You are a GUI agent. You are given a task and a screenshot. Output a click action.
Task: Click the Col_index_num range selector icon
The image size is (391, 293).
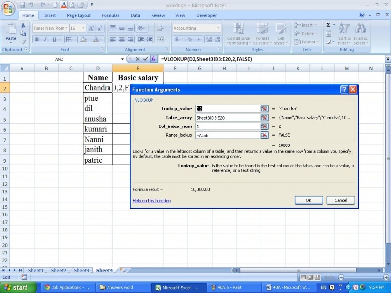pyautogui.click(x=264, y=126)
